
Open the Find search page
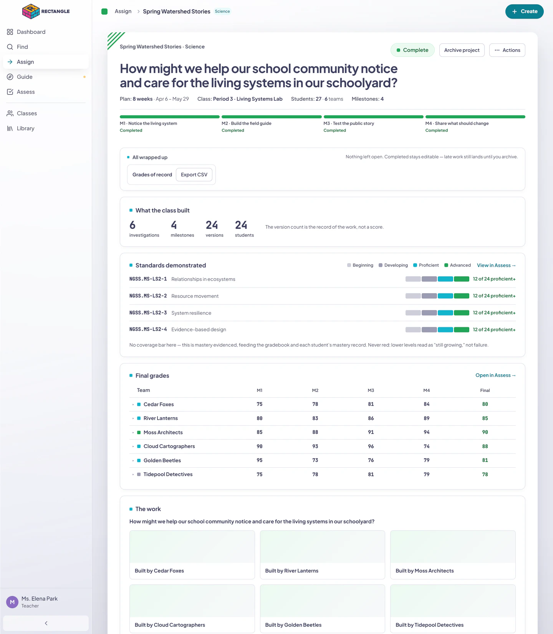click(46, 47)
